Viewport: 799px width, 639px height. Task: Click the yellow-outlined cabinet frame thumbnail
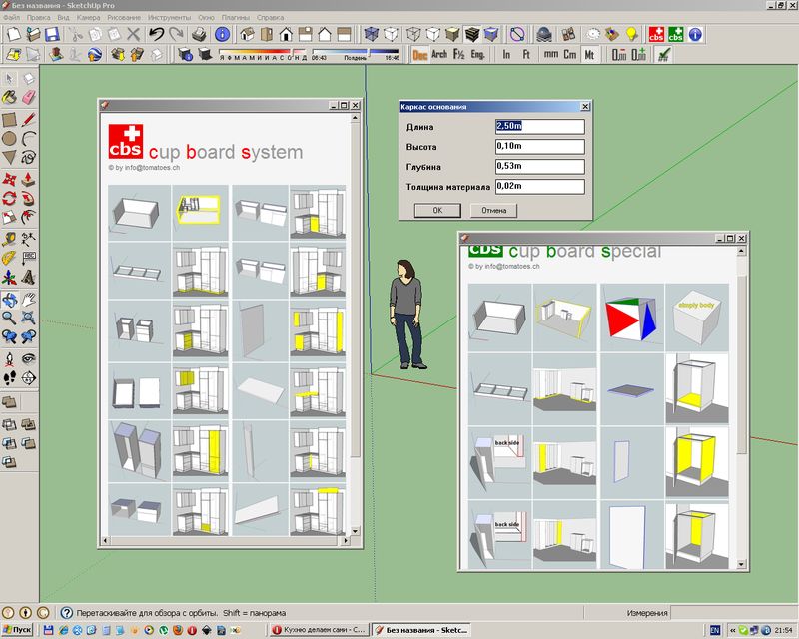click(x=200, y=213)
